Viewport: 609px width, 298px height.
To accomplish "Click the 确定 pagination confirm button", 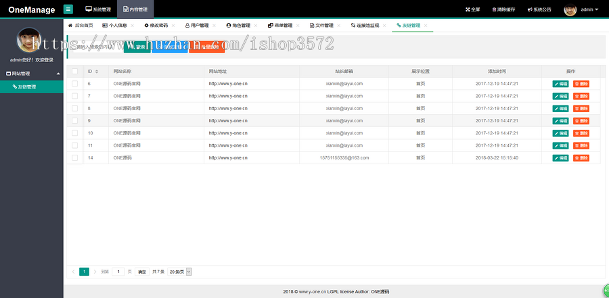I will coord(142,272).
